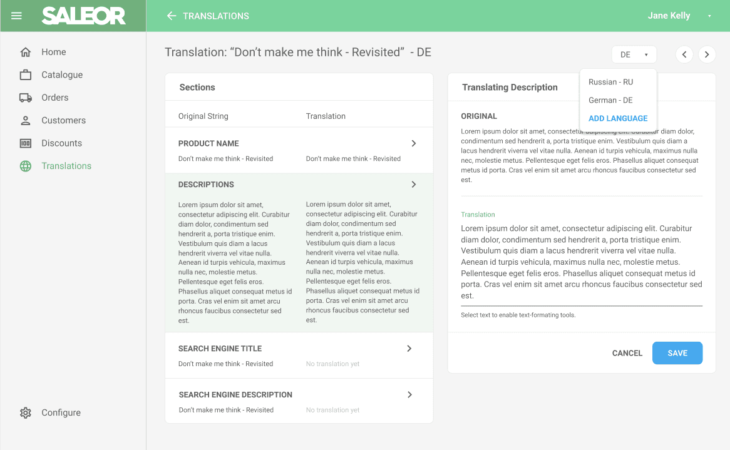The width and height of the screenshot is (730, 450).
Task: Click the Translating Description heading
Action: click(510, 87)
